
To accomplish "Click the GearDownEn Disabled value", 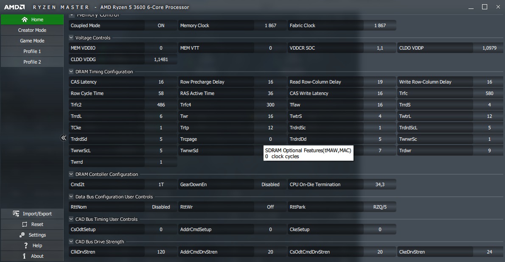I will (271, 184).
